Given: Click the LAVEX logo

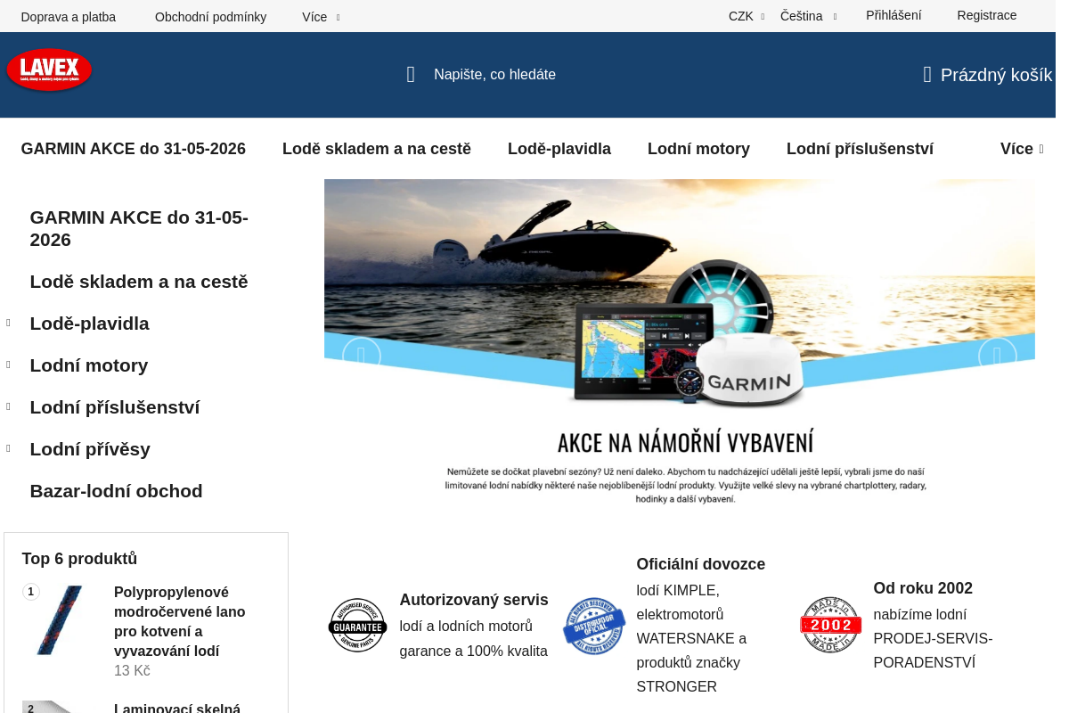Looking at the screenshot, I should [49, 70].
